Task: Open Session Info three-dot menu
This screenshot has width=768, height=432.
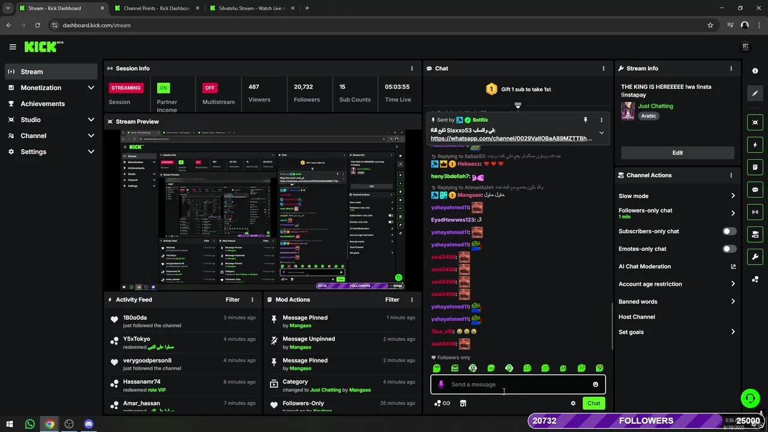Action: click(x=412, y=68)
